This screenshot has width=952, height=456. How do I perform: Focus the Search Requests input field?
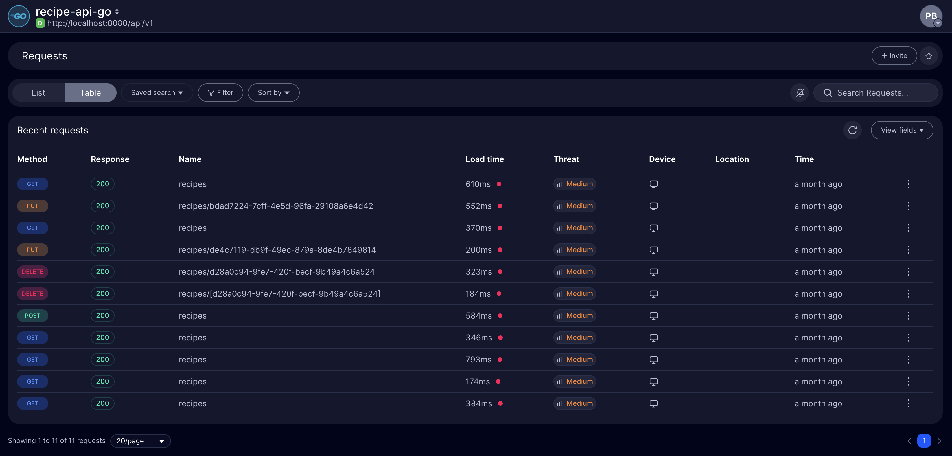(x=880, y=93)
